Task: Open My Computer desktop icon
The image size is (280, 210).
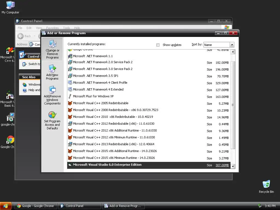Action: [10, 7]
